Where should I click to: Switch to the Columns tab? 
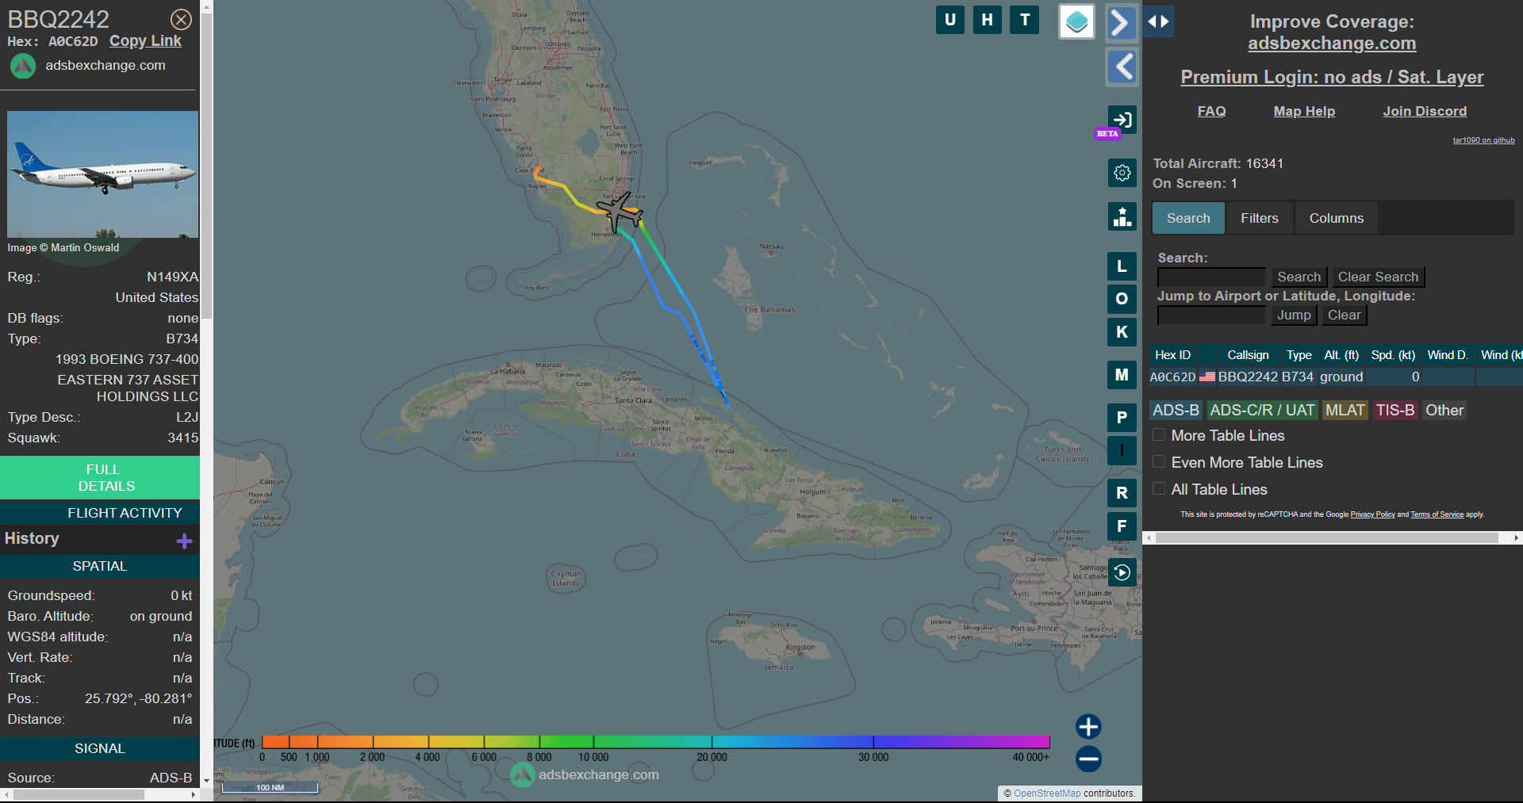1337,218
